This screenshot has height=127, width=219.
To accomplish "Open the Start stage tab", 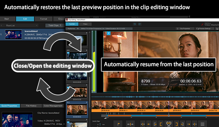I will (x=6, y=19).
